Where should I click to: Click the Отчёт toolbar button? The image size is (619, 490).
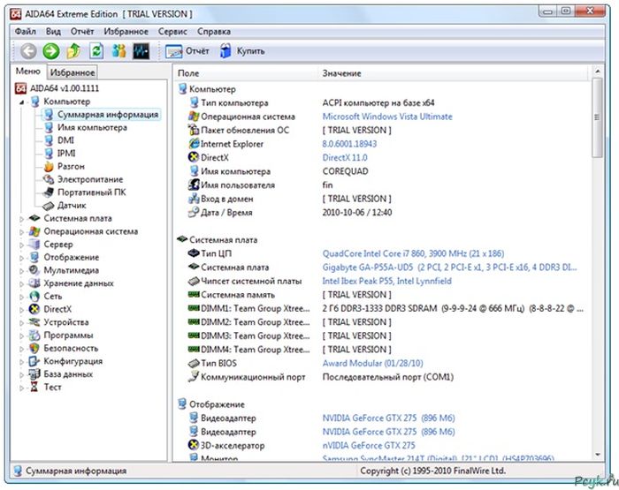click(x=187, y=51)
